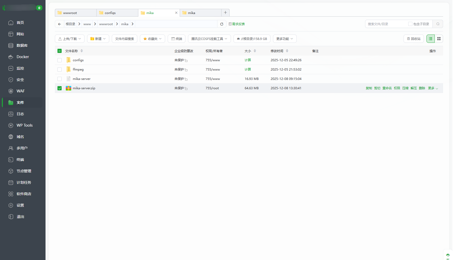Uncheck the mika-server.zip checkbox
The image size is (454, 260).
(60, 88)
